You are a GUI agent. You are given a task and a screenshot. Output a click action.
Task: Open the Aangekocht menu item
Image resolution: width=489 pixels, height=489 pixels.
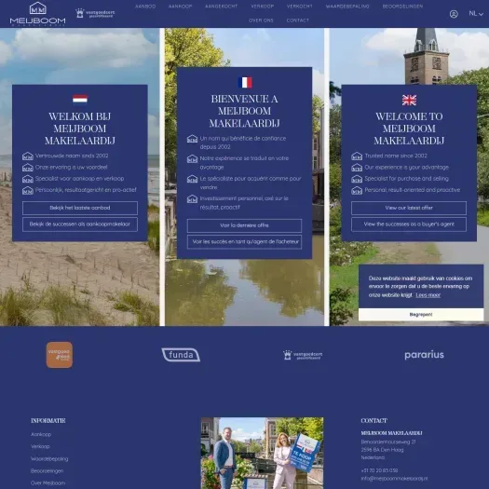pyautogui.click(x=221, y=7)
